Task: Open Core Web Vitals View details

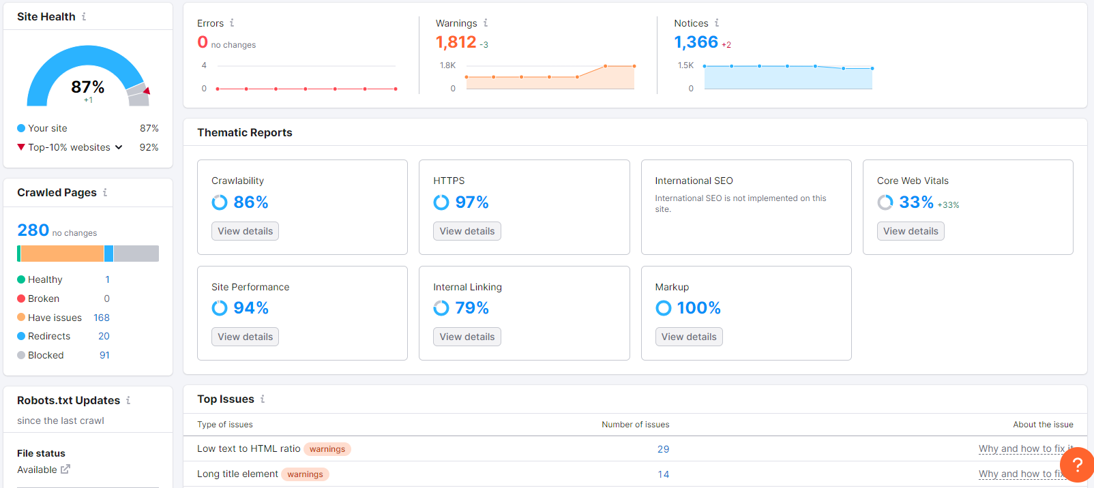Action: 910,231
